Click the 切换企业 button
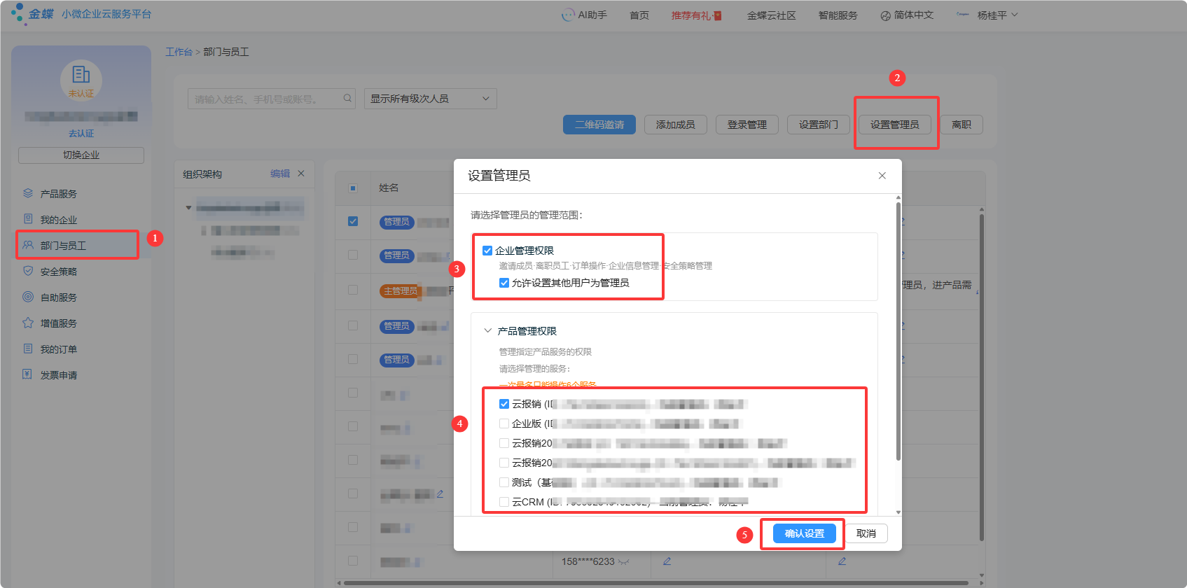Viewport: 1187px width, 588px height. click(x=81, y=155)
